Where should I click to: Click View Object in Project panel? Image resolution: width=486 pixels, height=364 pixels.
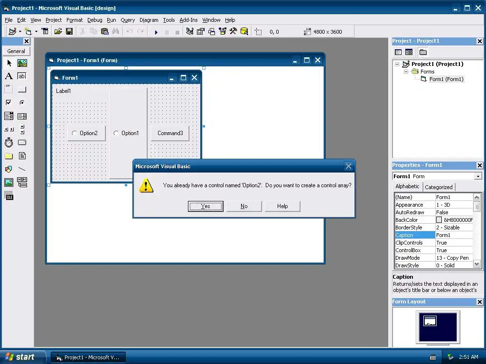pos(409,52)
